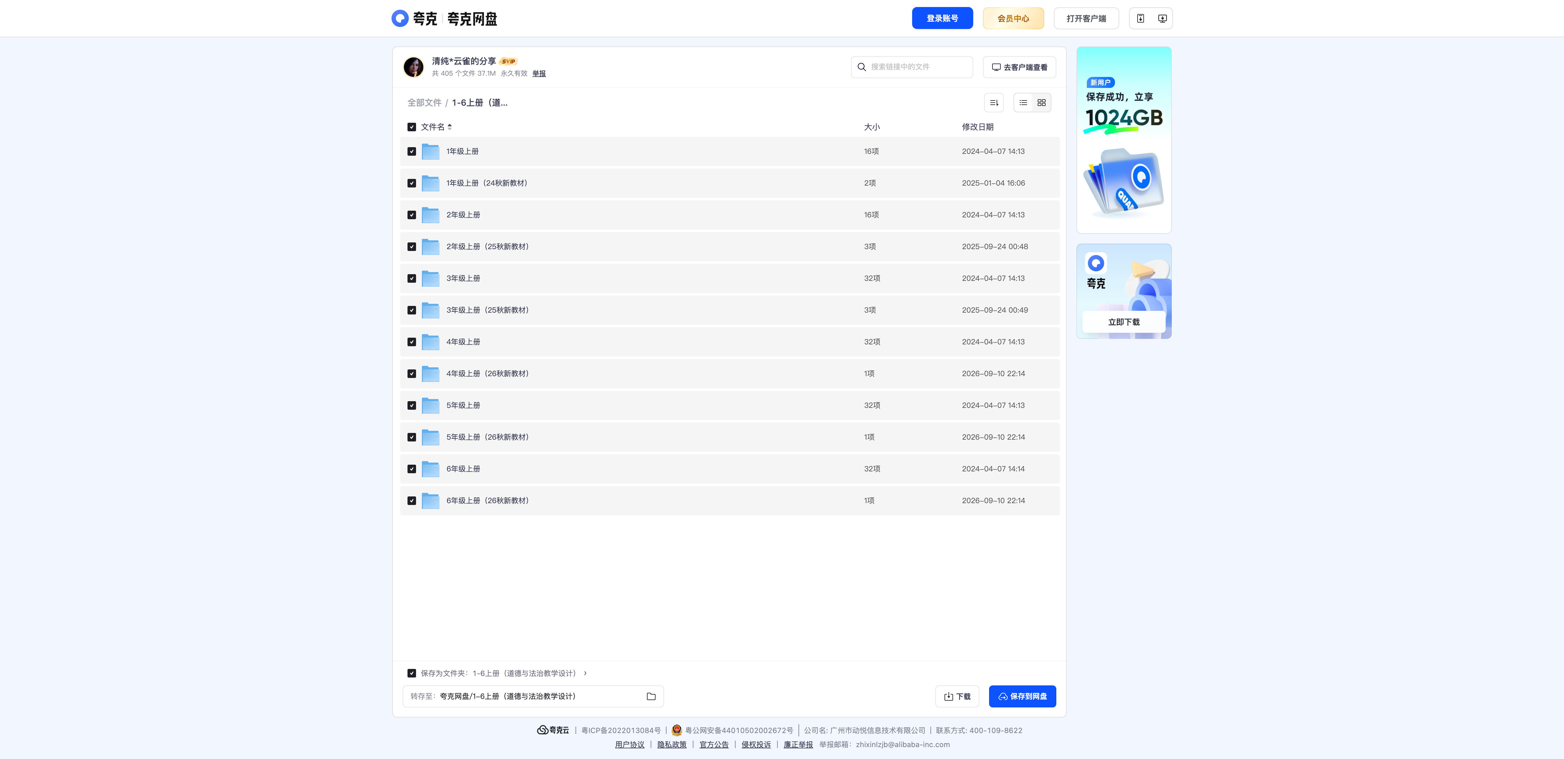The width and height of the screenshot is (1564, 759).
Task: Open folder picker icon in save path field
Action: pyautogui.click(x=651, y=696)
